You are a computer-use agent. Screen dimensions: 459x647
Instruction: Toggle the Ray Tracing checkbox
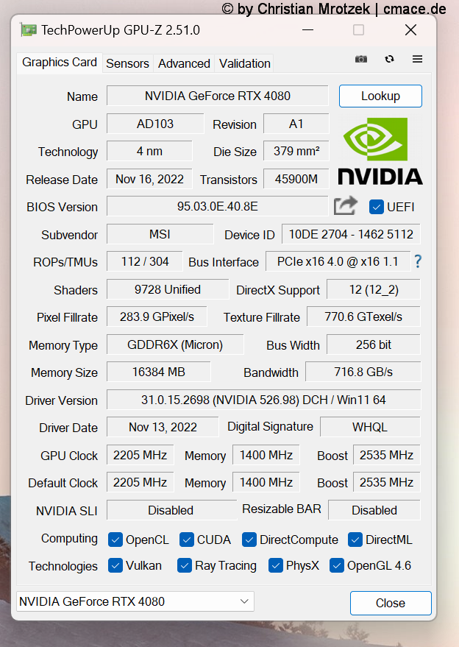185,565
